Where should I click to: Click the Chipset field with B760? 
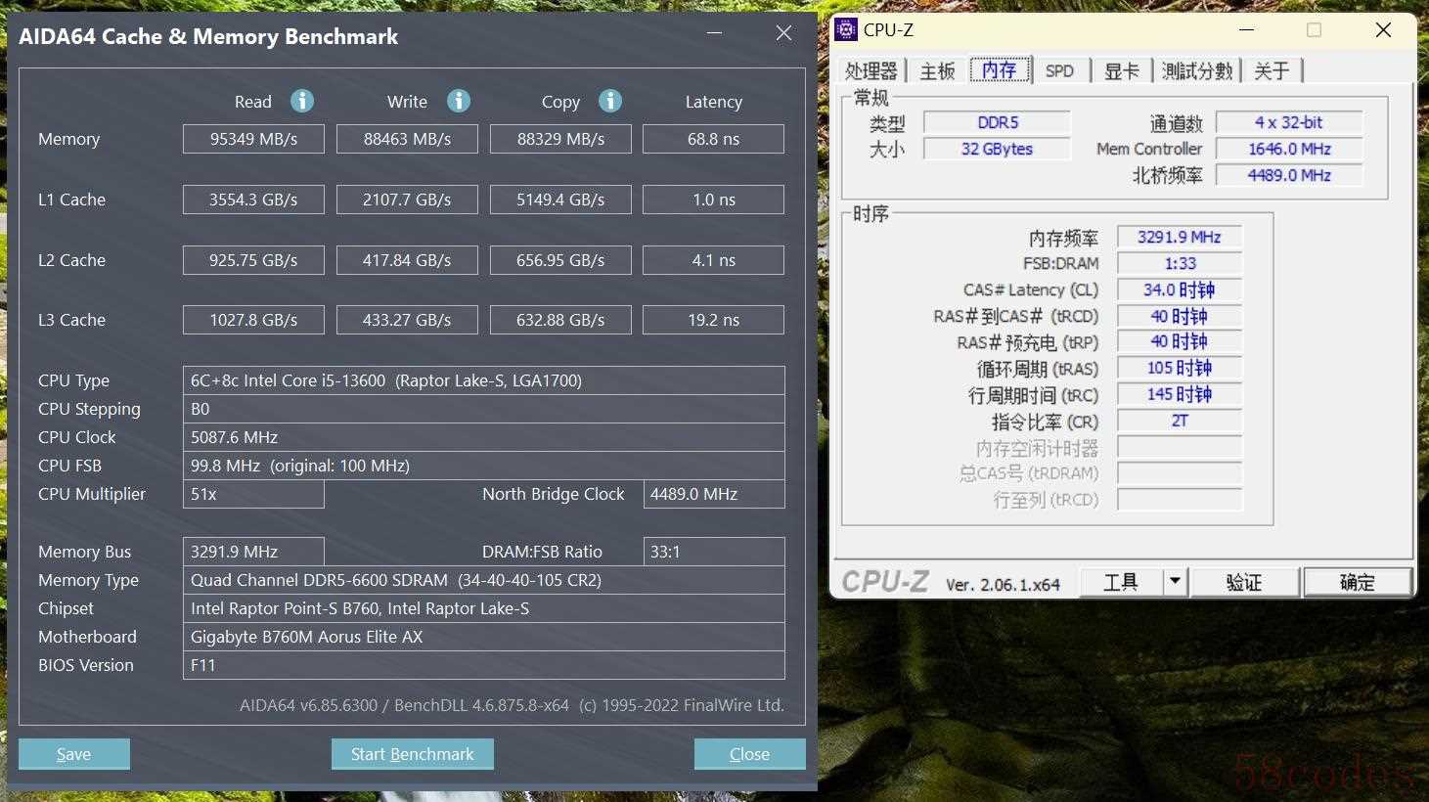click(x=483, y=608)
